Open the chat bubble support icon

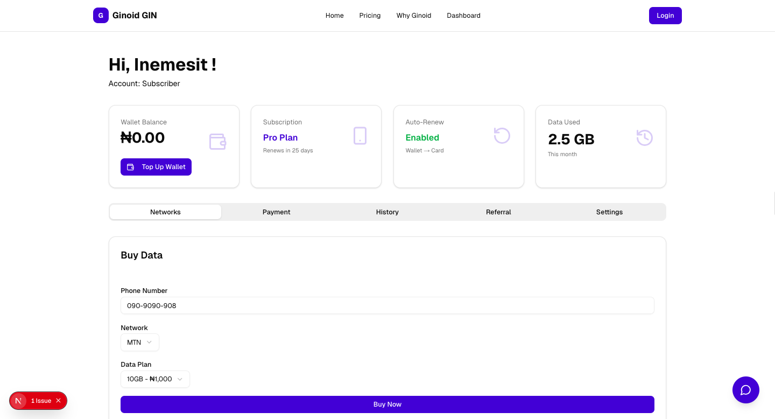[745, 390]
